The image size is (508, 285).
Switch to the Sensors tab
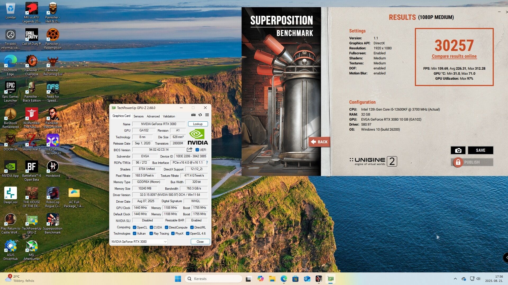pyautogui.click(x=138, y=116)
